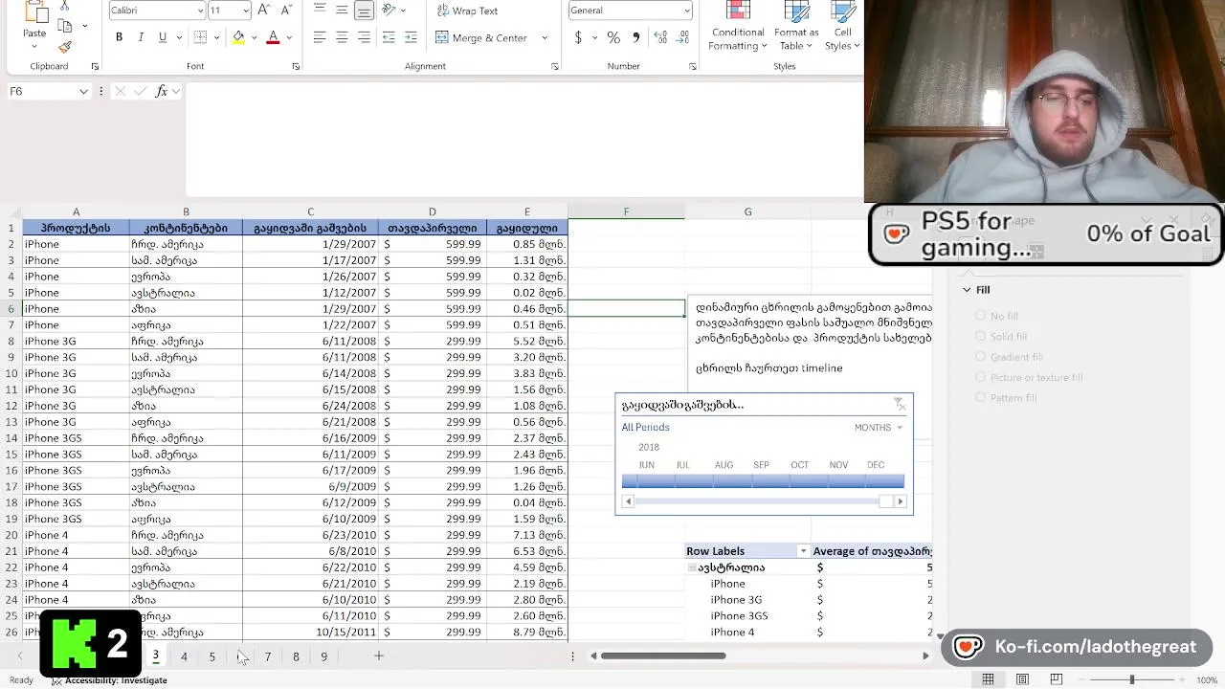Align text left

(320, 37)
